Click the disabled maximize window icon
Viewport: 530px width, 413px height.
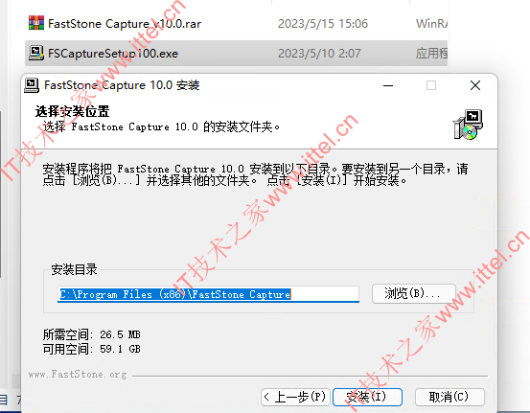tap(431, 85)
